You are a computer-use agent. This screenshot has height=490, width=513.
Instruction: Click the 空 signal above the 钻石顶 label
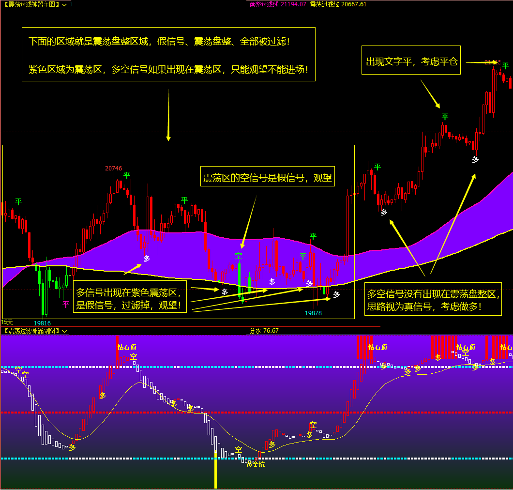(134, 356)
